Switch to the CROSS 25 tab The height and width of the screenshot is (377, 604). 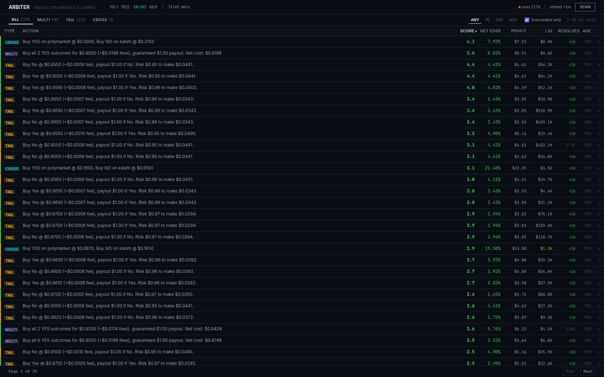[103, 20]
